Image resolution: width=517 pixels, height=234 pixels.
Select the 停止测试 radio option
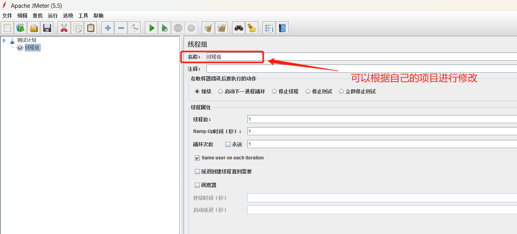(308, 92)
